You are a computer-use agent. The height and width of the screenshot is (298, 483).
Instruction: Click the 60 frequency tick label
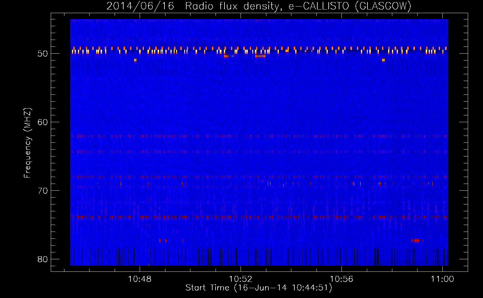pyautogui.click(x=43, y=122)
